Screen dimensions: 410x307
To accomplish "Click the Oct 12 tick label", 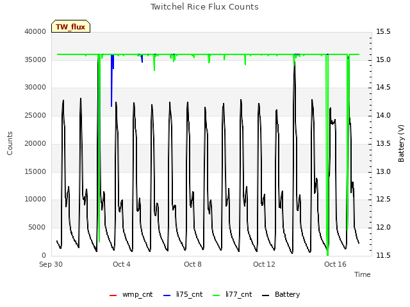I will [x=264, y=264].
